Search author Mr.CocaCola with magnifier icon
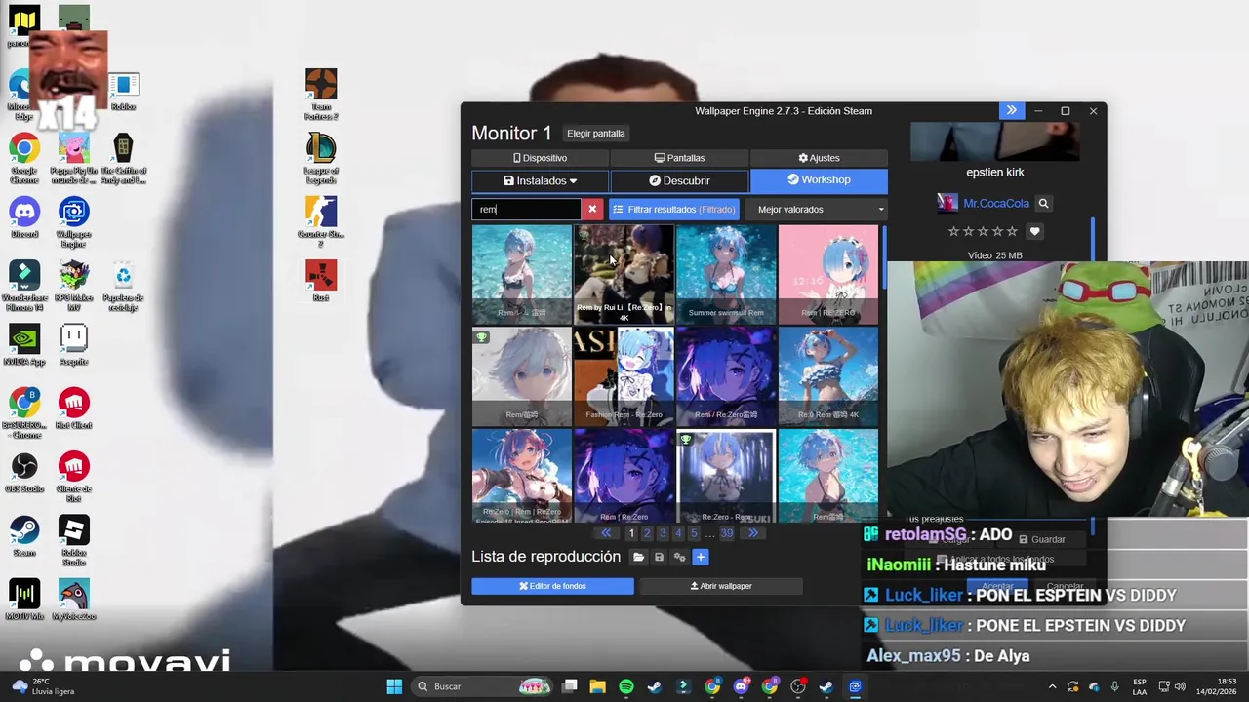 click(x=1043, y=203)
